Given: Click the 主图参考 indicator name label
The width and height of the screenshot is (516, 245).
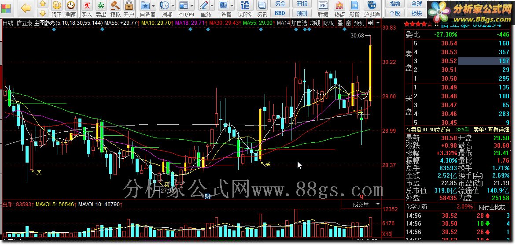Looking at the screenshot, I should [44, 23].
